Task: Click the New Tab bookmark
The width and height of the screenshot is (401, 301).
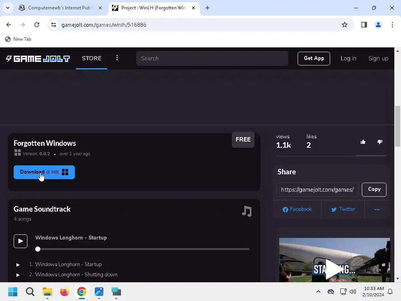Action: [18, 39]
